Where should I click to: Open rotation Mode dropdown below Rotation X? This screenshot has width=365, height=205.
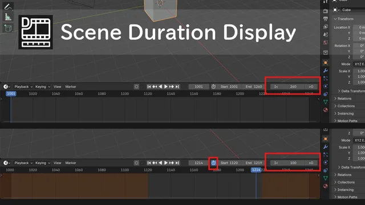(x=359, y=64)
